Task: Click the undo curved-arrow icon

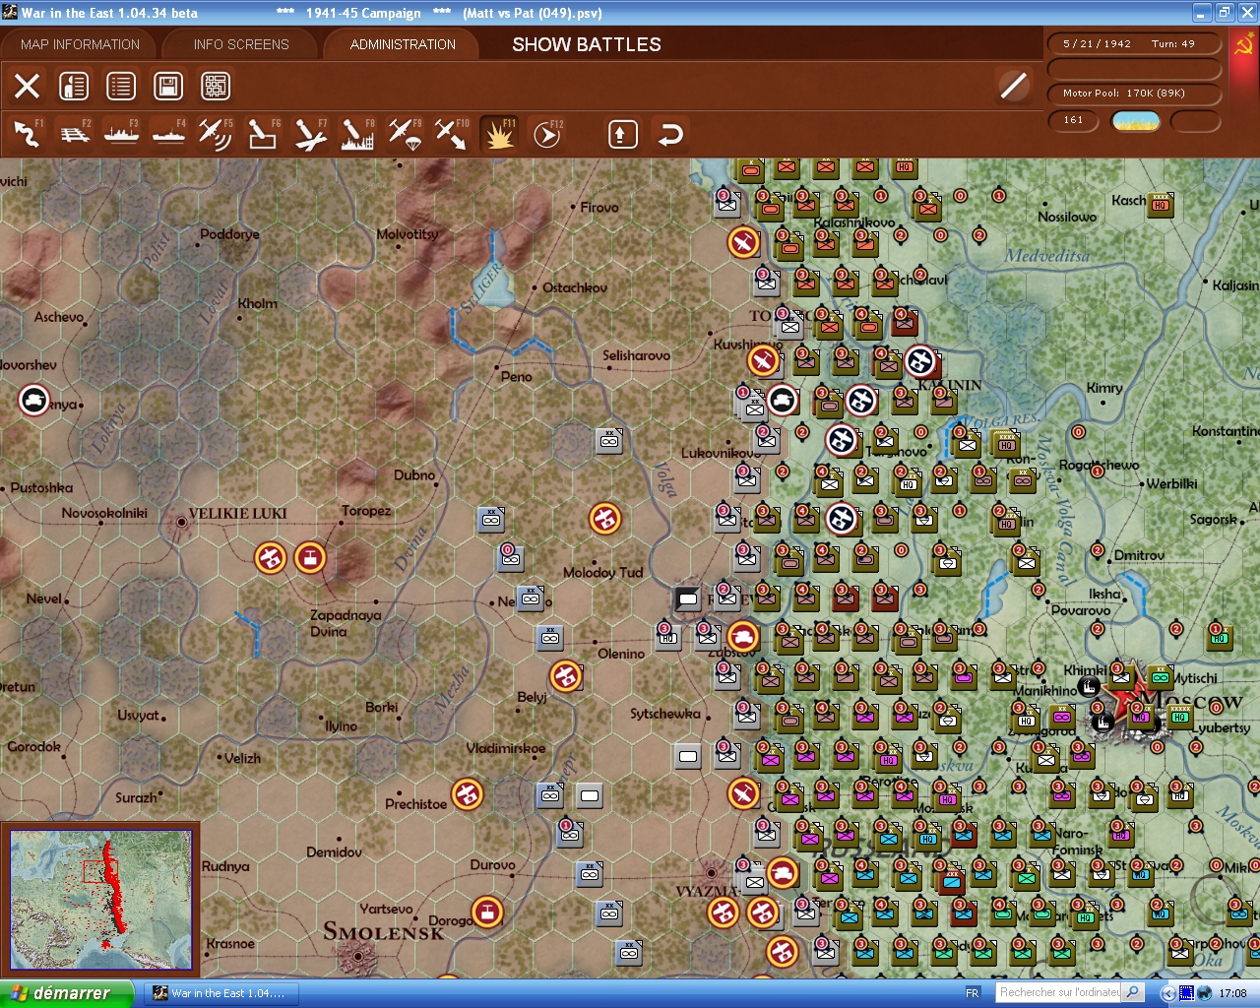Action: 670,134
